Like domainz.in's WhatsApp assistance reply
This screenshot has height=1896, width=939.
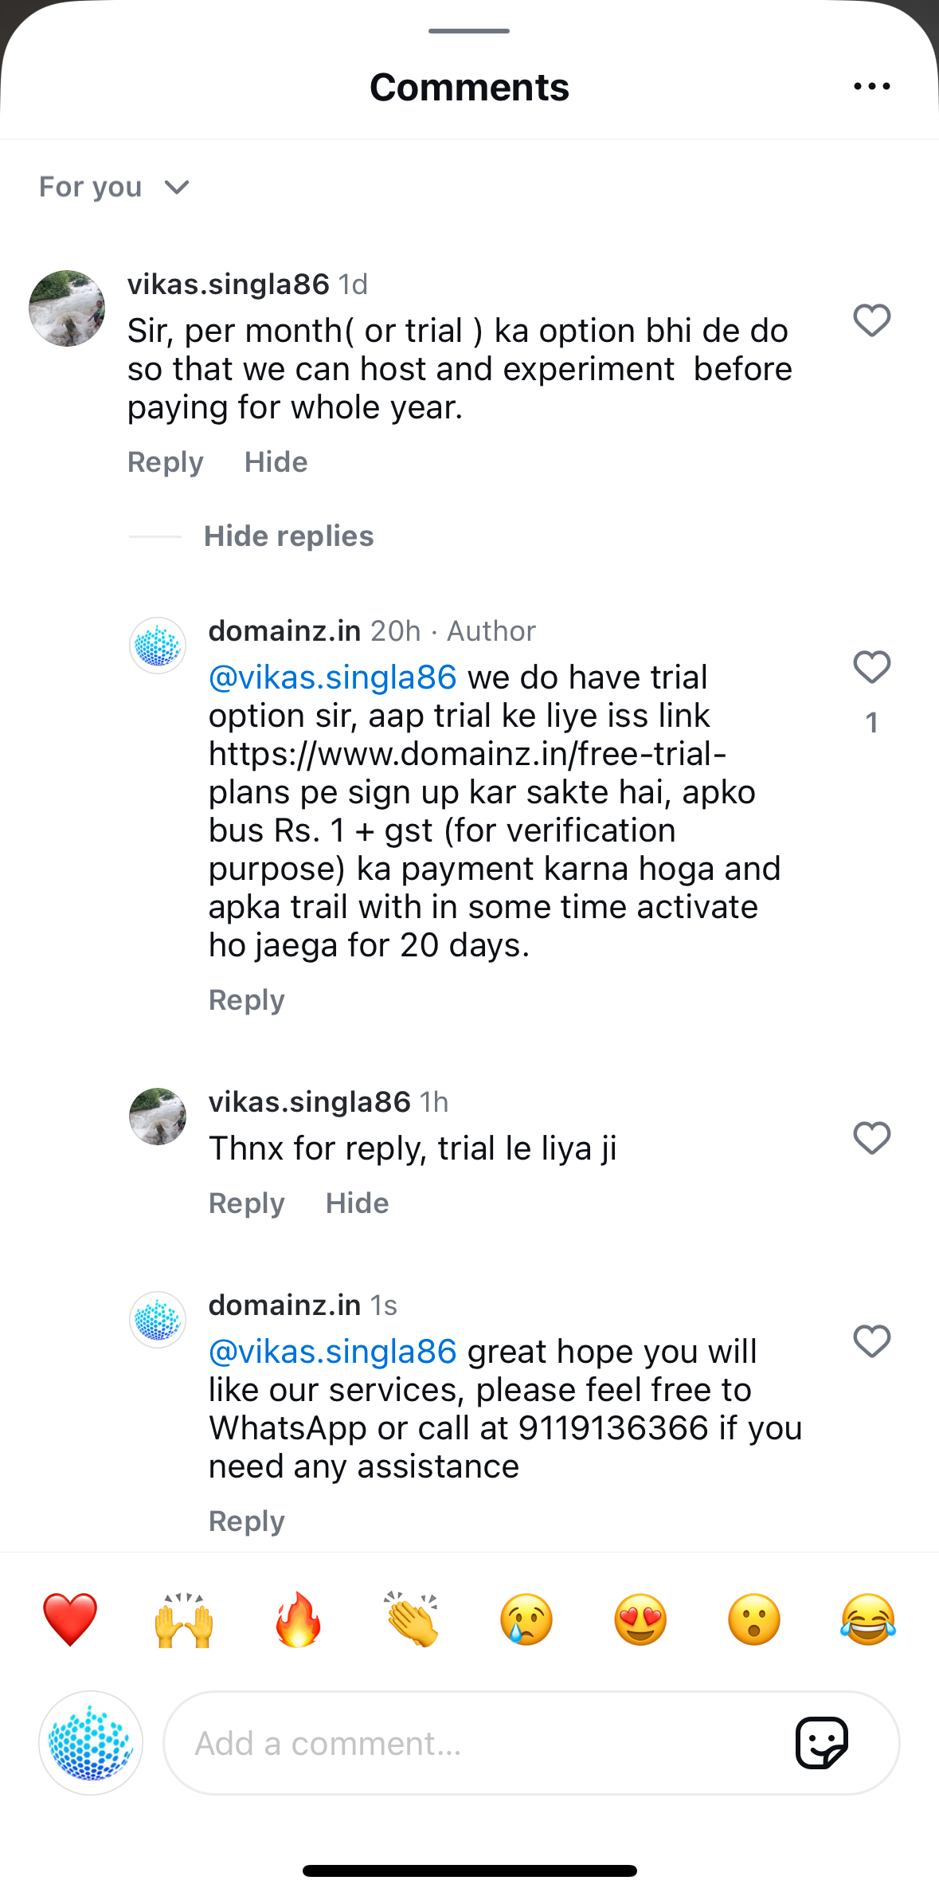pyautogui.click(x=871, y=1341)
